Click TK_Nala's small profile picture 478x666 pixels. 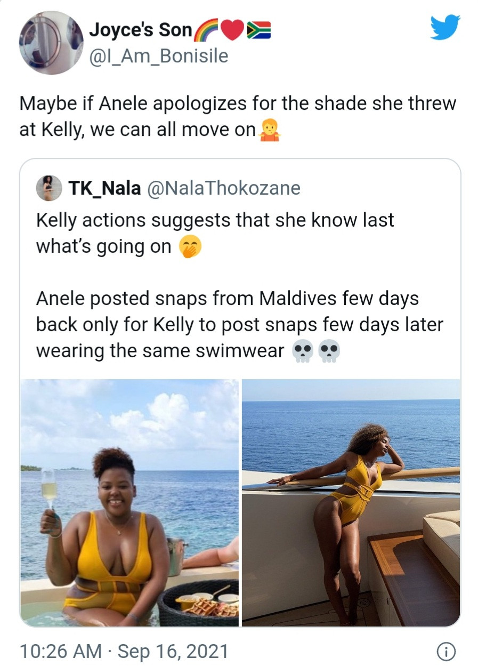point(48,188)
